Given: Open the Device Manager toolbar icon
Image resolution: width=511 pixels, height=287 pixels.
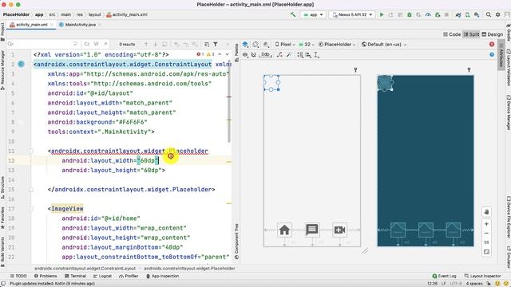Looking at the screenshot, I should pos(467,14).
